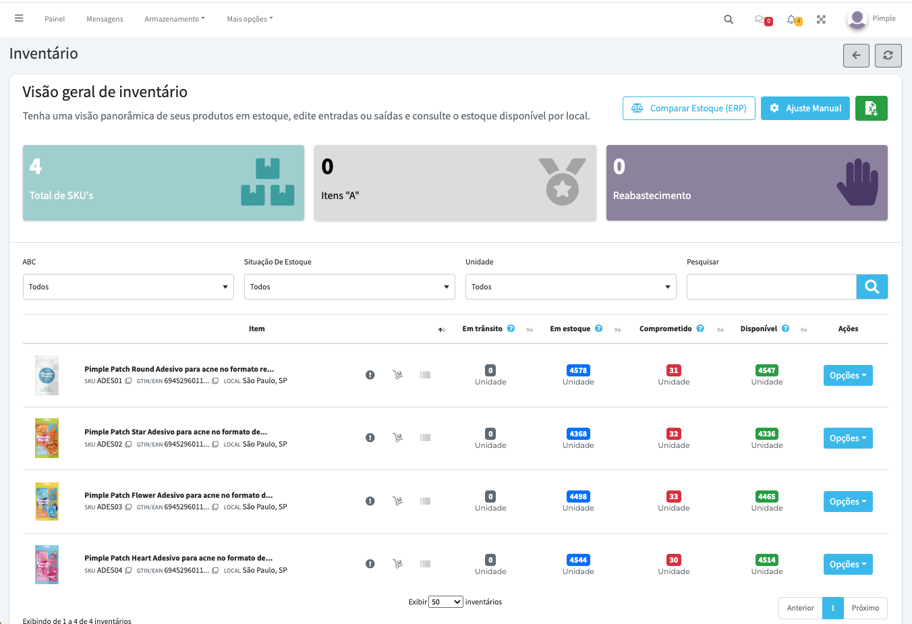This screenshot has height=624, width=912.
Task: Click cart icon on Pimple Patch Round row
Action: click(398, 375)
